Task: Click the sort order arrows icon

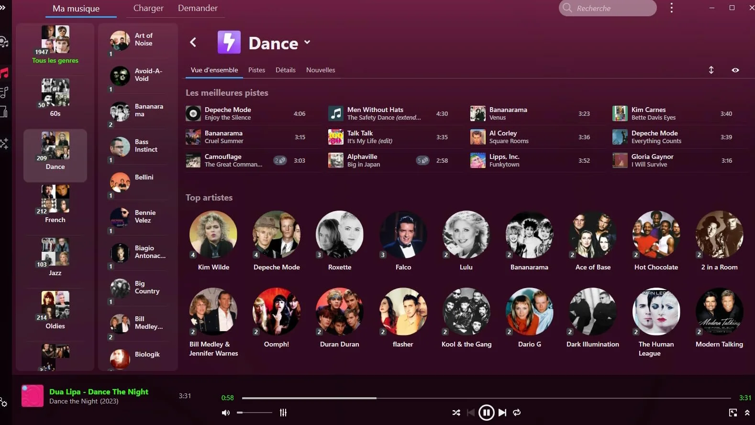Action: pyautogui.click(x=711, y=70)
